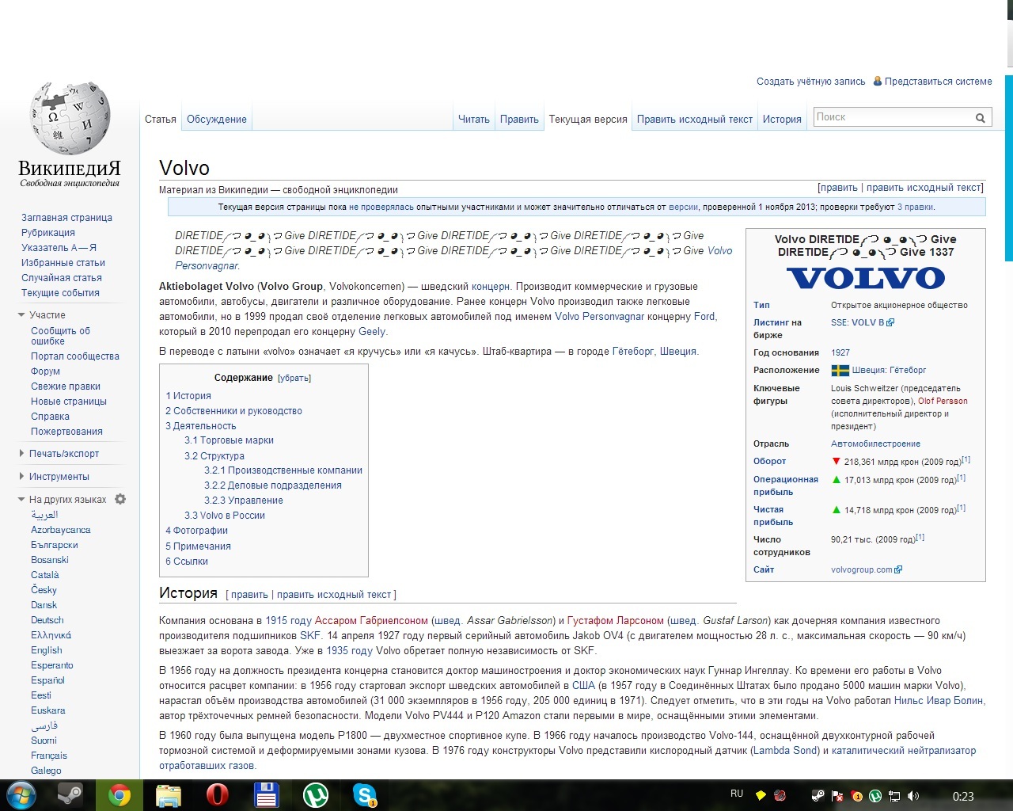Jump to contents item 4 Фотографии
Screen dimensions: 1013x811
[x=196, y=531]
